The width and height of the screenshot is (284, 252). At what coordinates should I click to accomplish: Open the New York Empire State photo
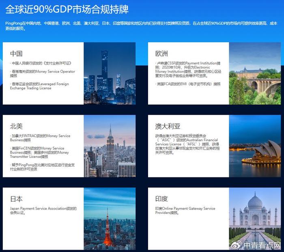pos(110,146)
